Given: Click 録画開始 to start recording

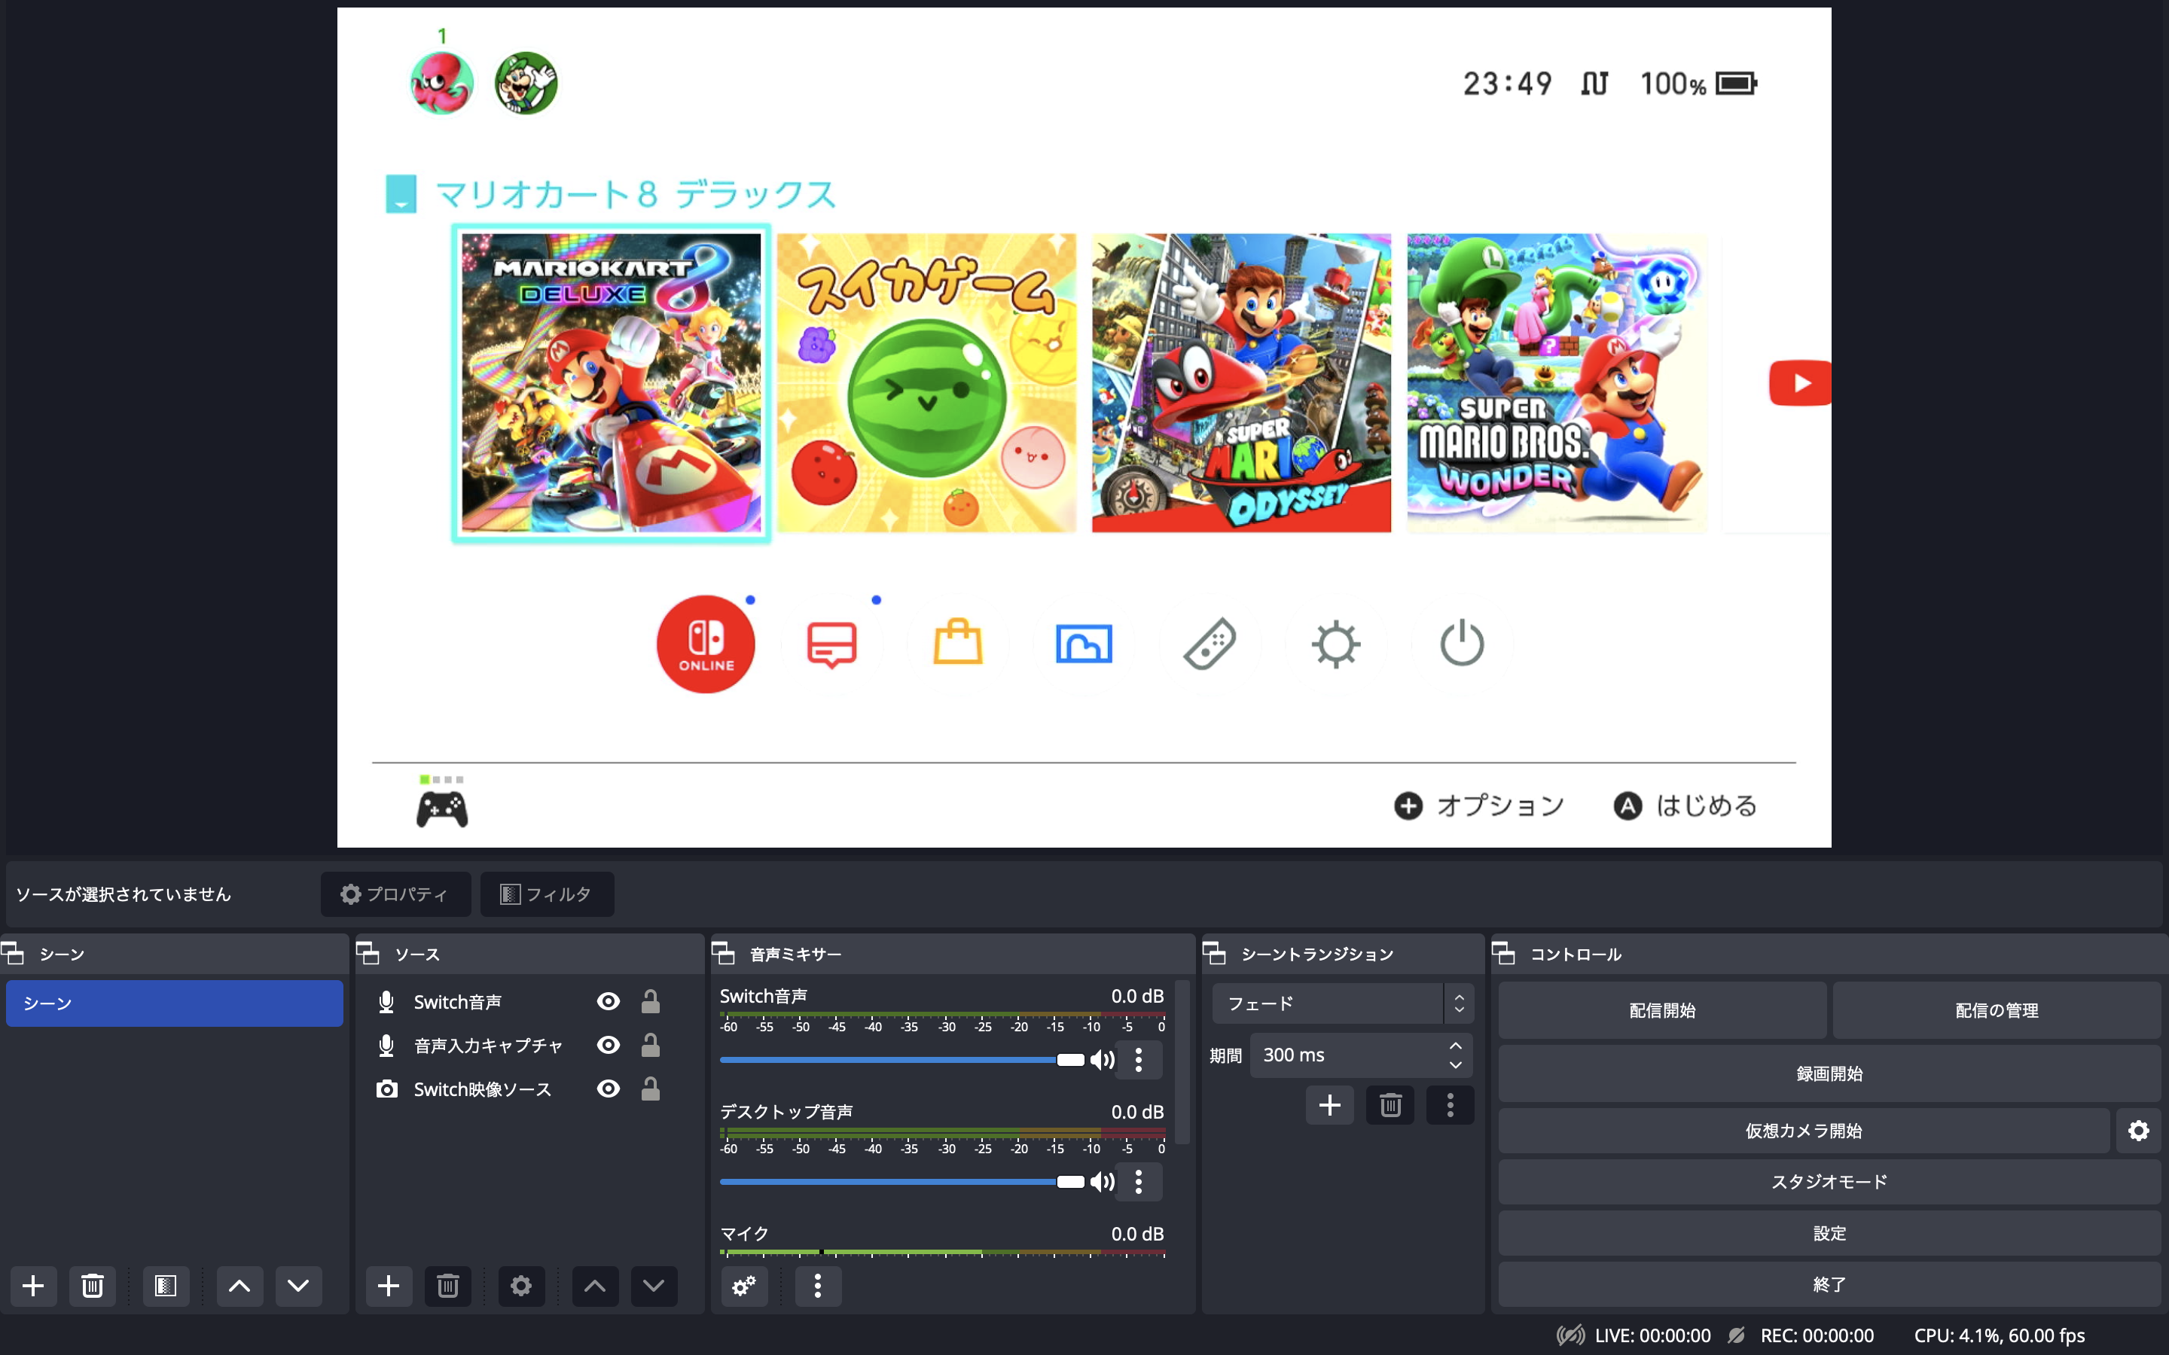Looking at the screenshot, I should tap(1829, 1073).
